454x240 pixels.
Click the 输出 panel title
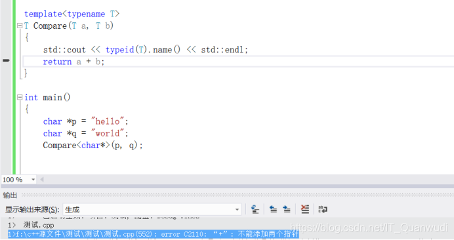10,195
